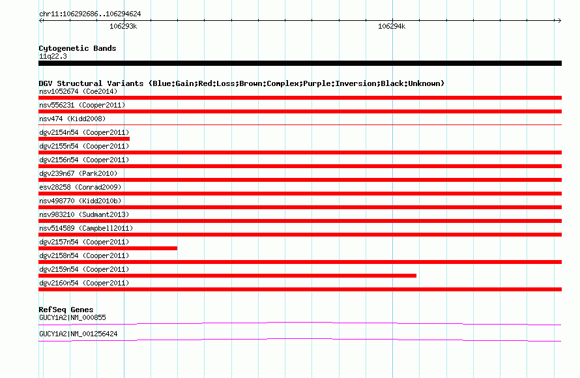Click the thin red line under nsv474
Screen dimensions: 580x378
pos(300,125)
